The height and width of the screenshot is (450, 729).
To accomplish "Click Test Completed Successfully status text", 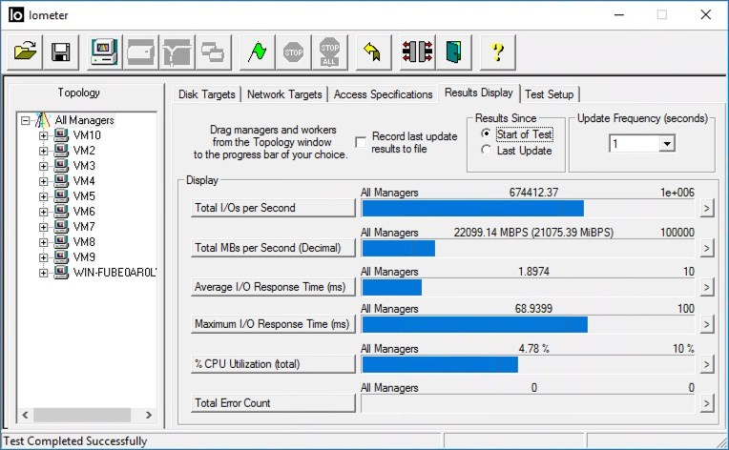I will pos(74,441).
